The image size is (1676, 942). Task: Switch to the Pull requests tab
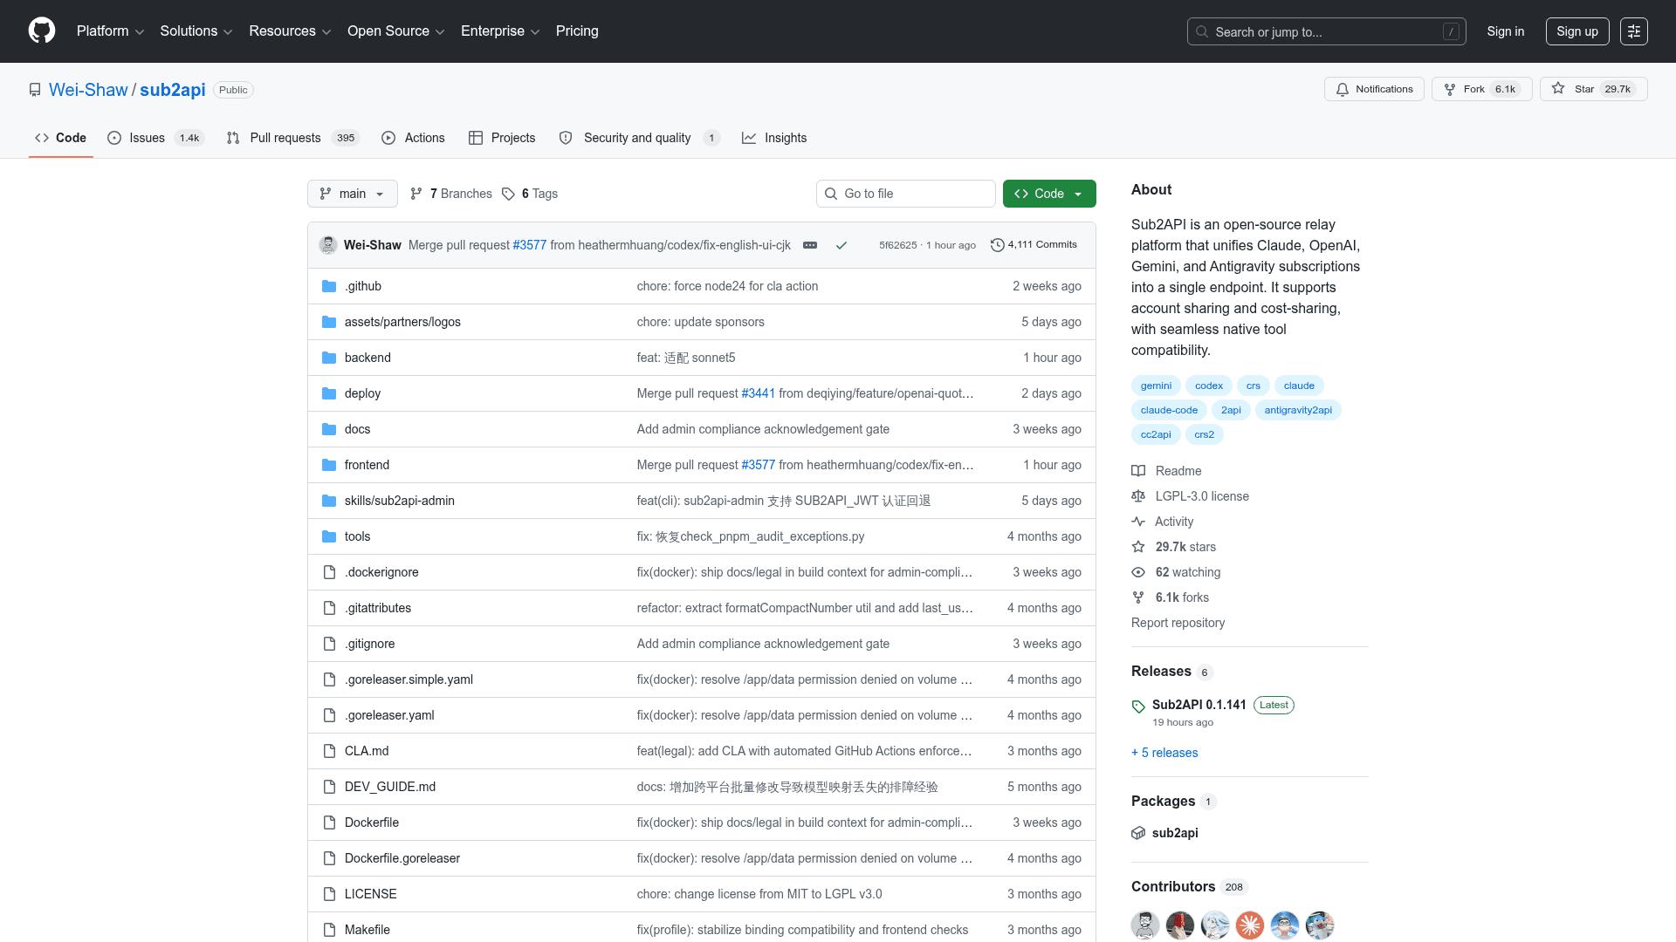(x=292, y=138)
